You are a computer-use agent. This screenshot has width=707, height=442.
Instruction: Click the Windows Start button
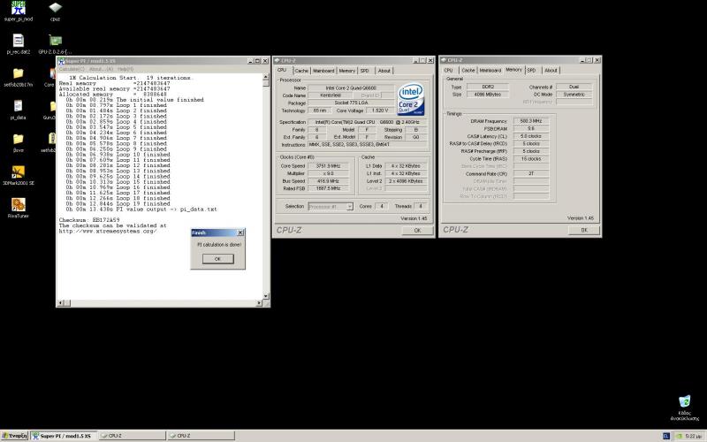pyautogui.click(x=15, y=436)
